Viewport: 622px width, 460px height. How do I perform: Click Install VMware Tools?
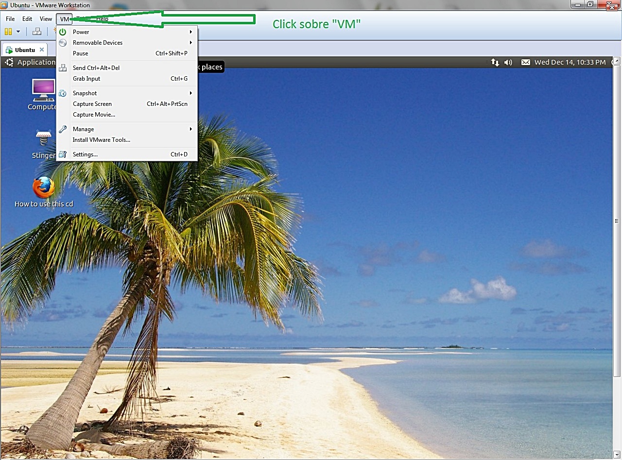click(102, 140)
